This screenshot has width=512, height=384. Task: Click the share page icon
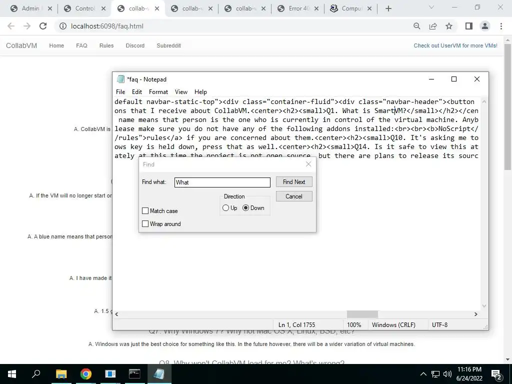point(433,26)
